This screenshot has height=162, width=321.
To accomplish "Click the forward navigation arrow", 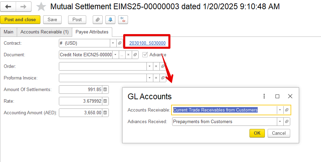I will click(x=24, y=7).
